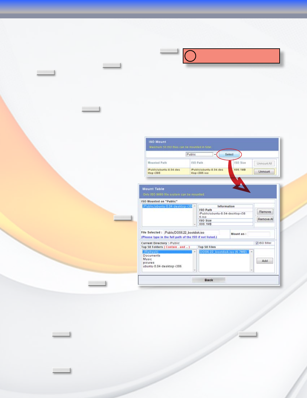Click into the File Selected path field

tap(191, 232)
